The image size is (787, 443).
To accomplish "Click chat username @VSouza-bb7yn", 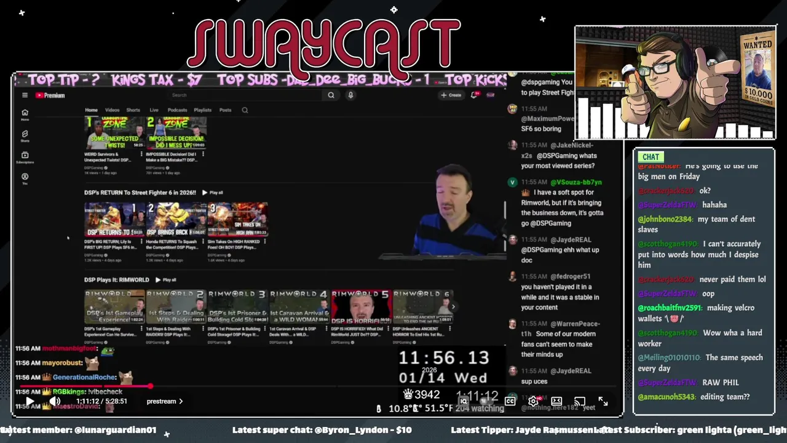I will point(575,182).
